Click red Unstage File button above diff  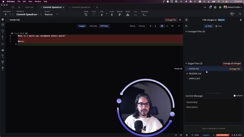(x=171, y=20)
